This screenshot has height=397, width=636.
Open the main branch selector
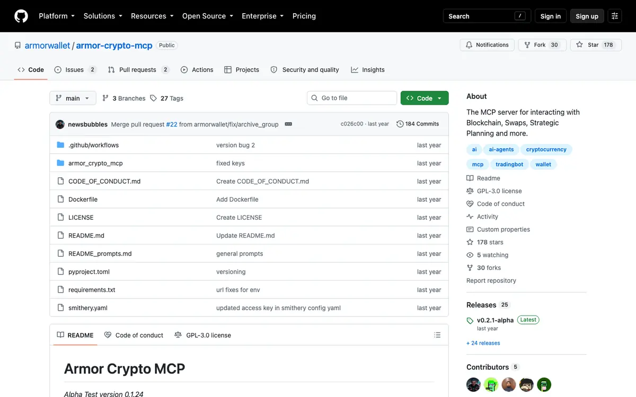[73, 98]
